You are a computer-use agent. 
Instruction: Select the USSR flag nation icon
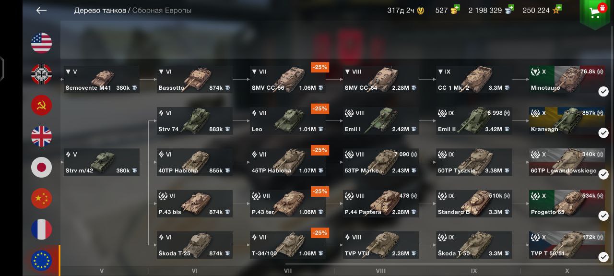[x=42, y=105]
